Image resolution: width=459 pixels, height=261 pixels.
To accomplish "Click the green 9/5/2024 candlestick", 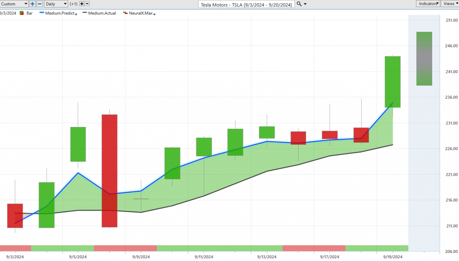I will click(x=78, y=144).
